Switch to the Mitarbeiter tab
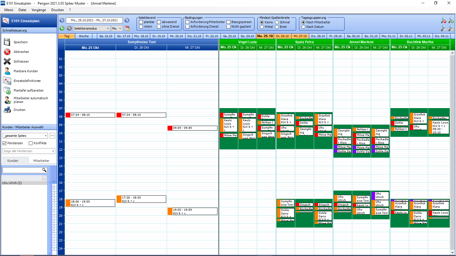Viewport: 456px width, 256px height. coord(41,161)
